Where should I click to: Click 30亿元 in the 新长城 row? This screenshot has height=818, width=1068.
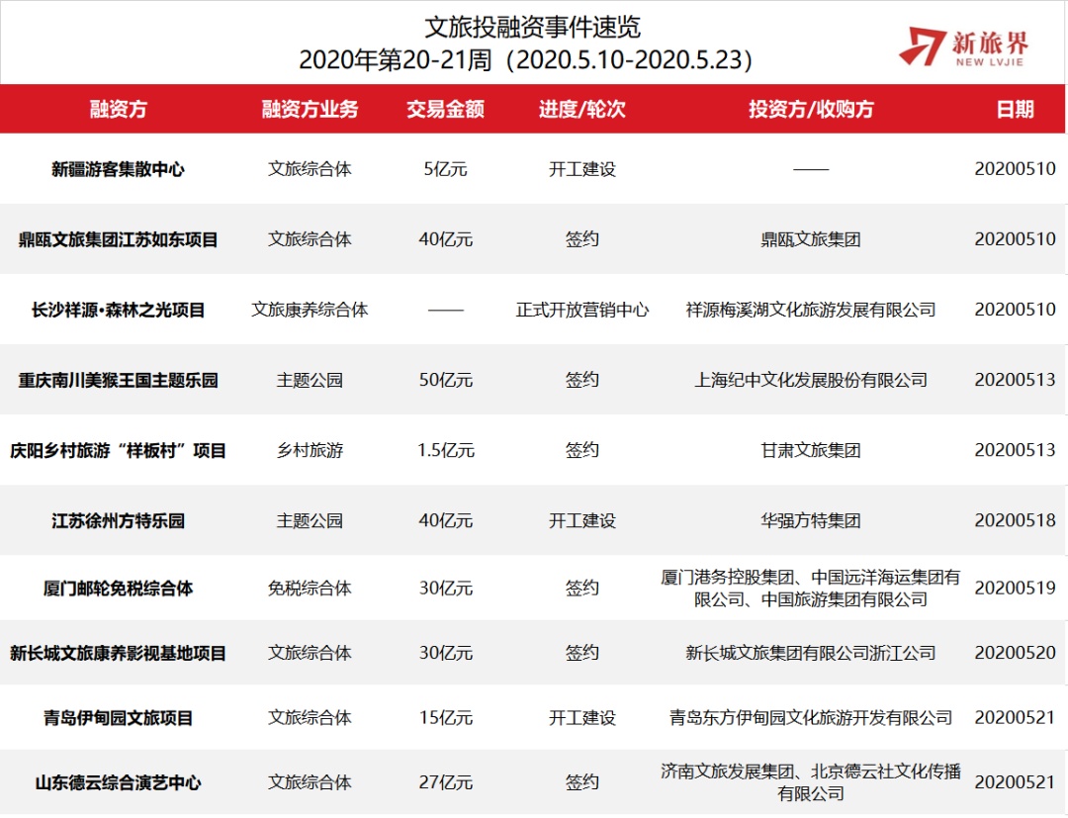point(445,653)
